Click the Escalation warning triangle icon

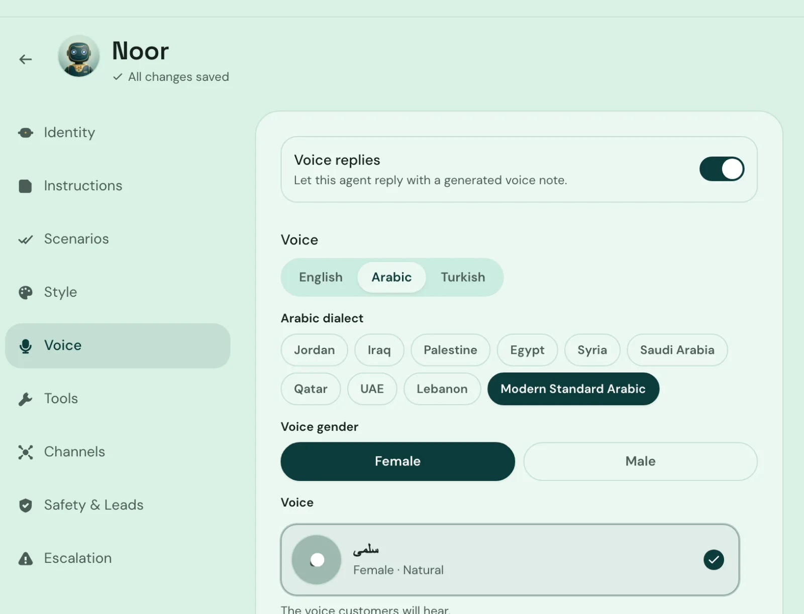[x=26, y=559]
